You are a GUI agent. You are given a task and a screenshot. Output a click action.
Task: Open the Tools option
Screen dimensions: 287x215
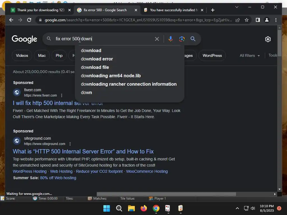click(x=273, y=55)
